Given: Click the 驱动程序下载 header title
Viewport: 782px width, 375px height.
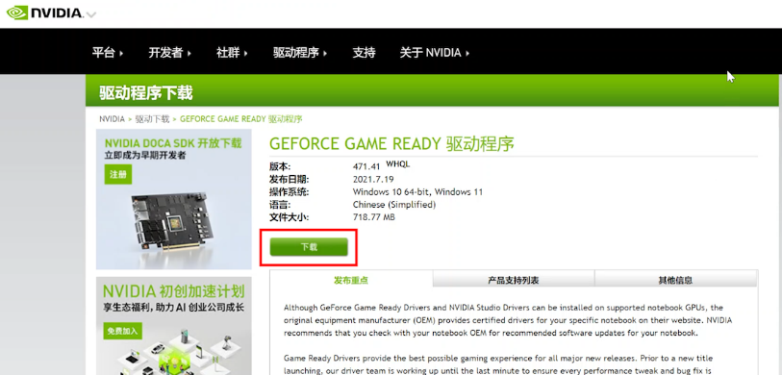Looking at the screenshot, I should [x=145, y=92].
